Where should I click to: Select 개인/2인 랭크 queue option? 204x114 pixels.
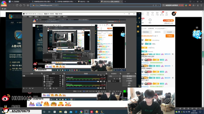point(16,65)
